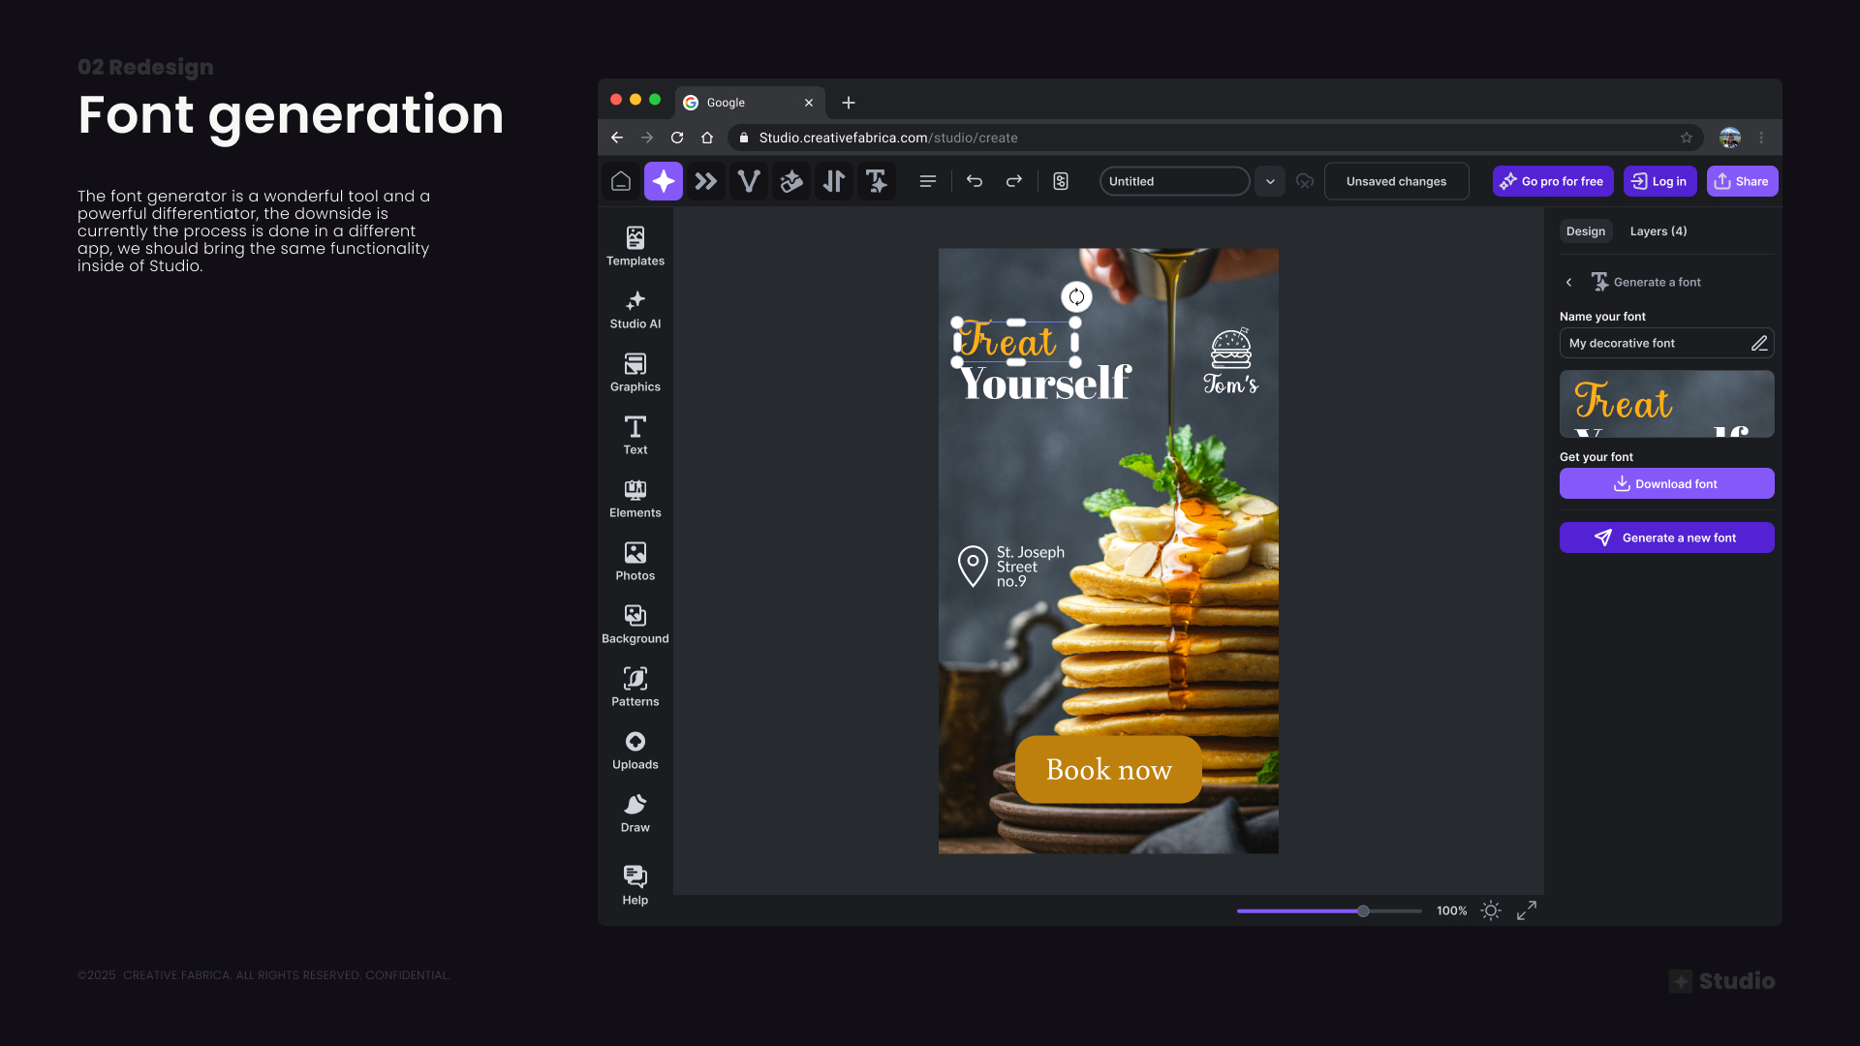
Task: Switch to the Layers (4) tab
Action: click(x=1658, y=231)
